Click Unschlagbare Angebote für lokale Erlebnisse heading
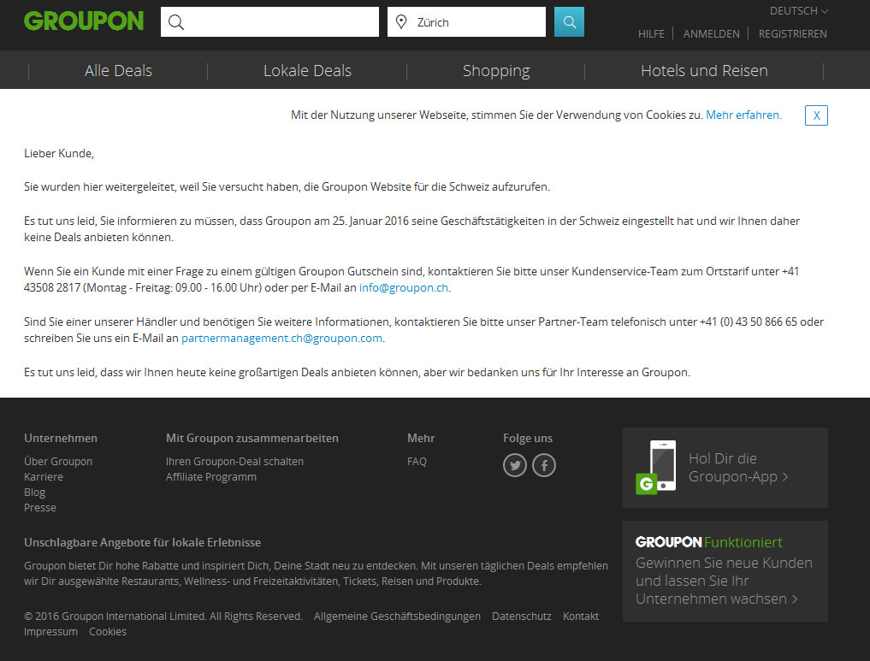Screen dimensions: 870x661 click(142, 542)
